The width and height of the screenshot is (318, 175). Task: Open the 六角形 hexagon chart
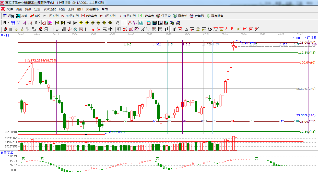197,16
